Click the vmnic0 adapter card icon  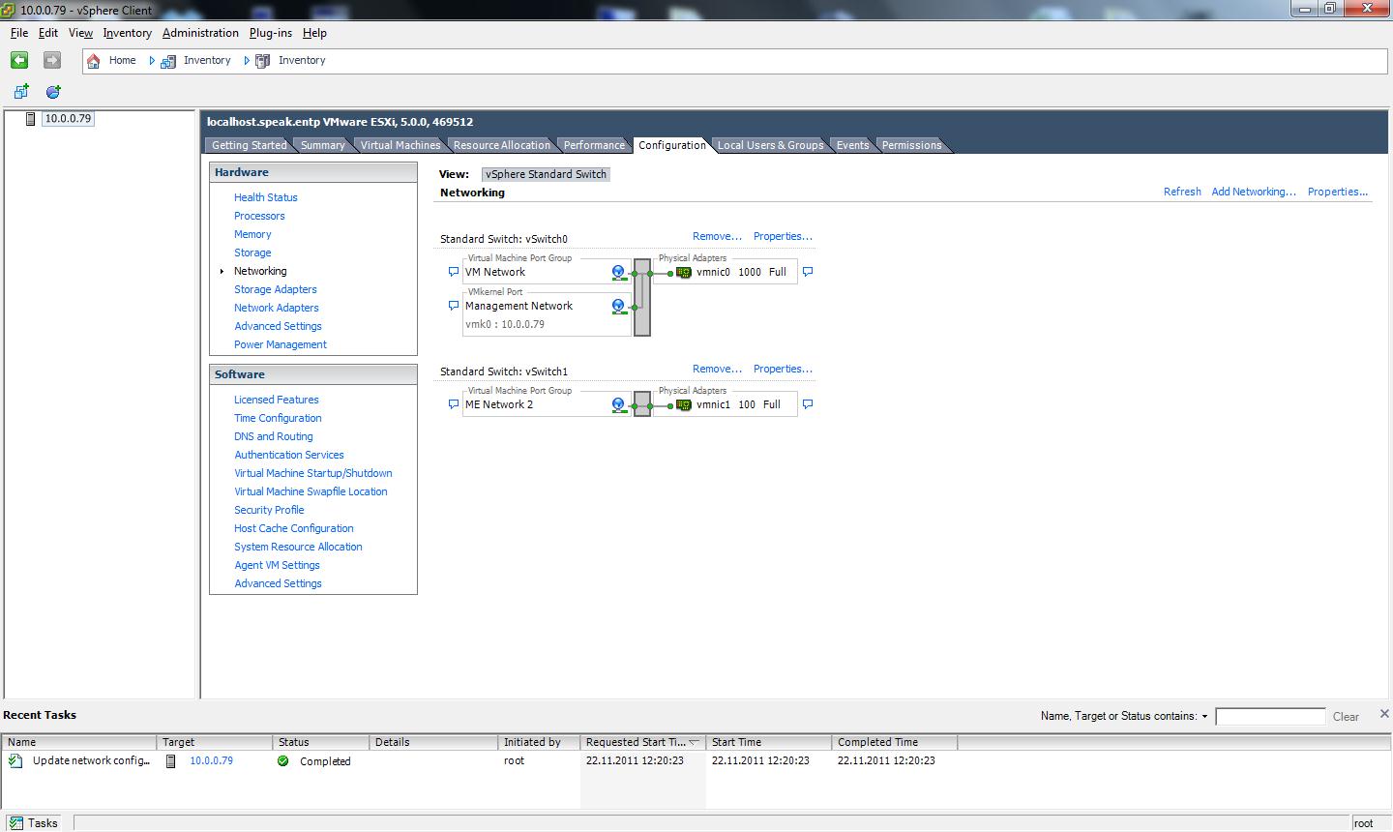684,273
